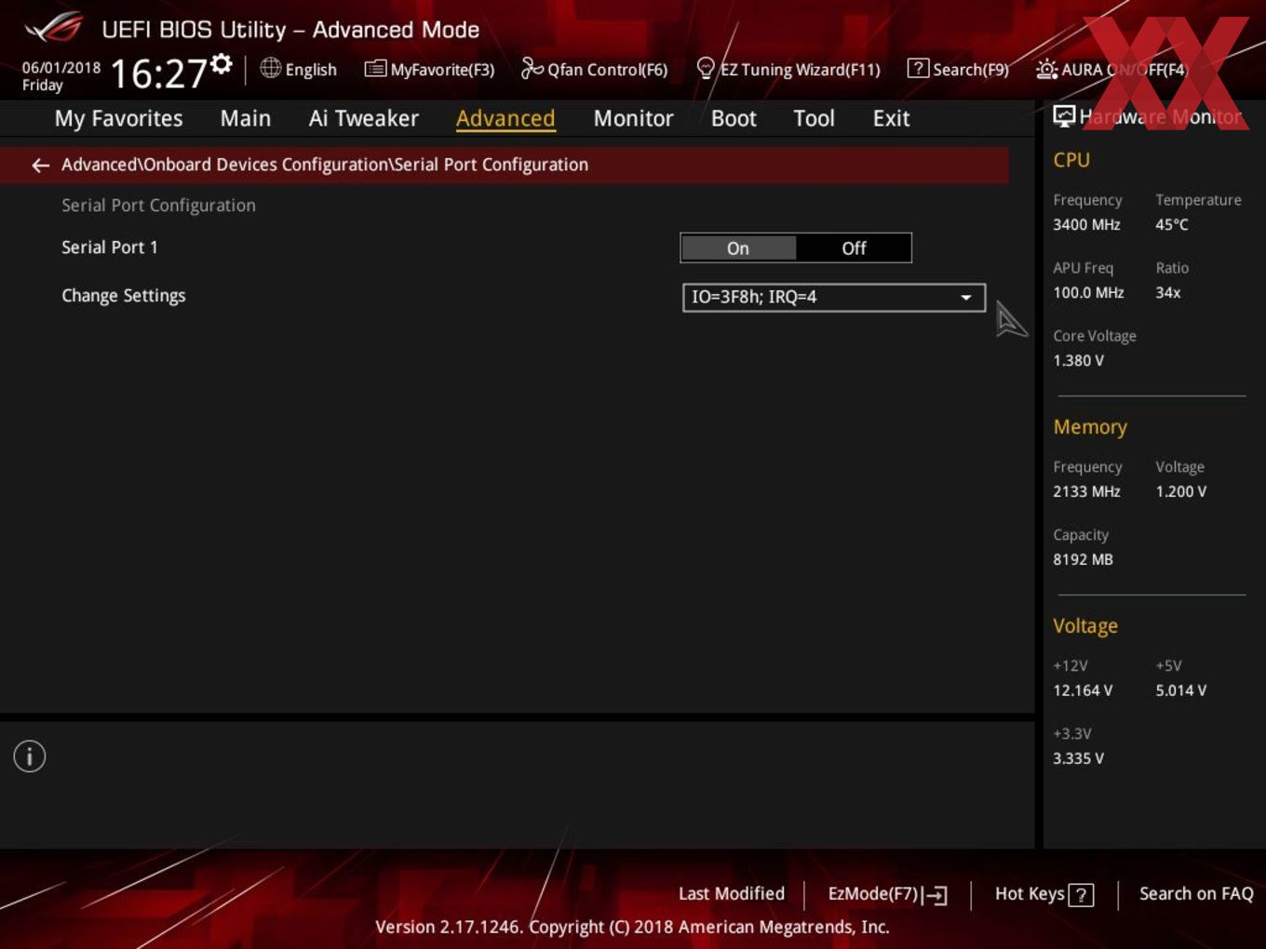1266x949 pixels.
Task: Click the Hardware Monitor screen icon
Action: click(1064, 116)
